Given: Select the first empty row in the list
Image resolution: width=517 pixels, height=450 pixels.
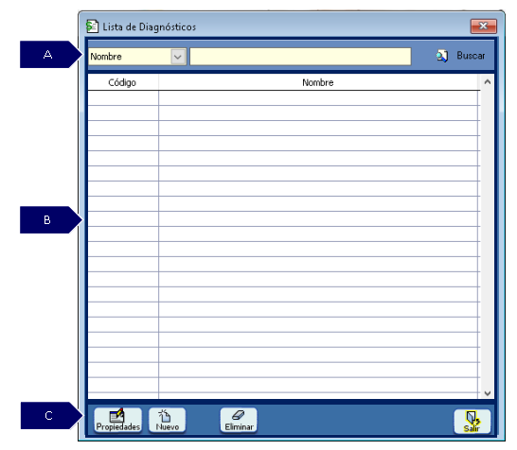Looking at the screenshot, I should [x=283, y=98].
